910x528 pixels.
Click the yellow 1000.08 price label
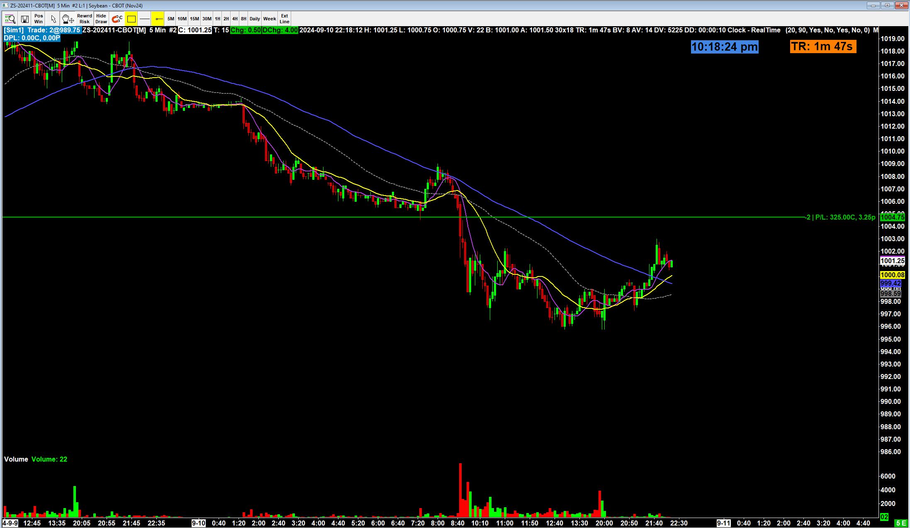point(892,275)
